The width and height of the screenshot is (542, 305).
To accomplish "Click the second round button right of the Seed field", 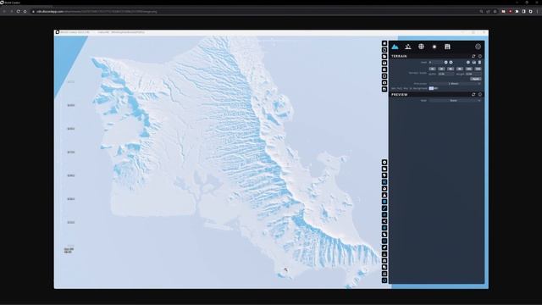I will [x=451, y=62].
